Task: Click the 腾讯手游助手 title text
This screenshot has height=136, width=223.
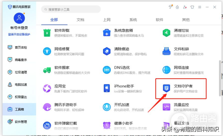Action: [x=65, y=105]
